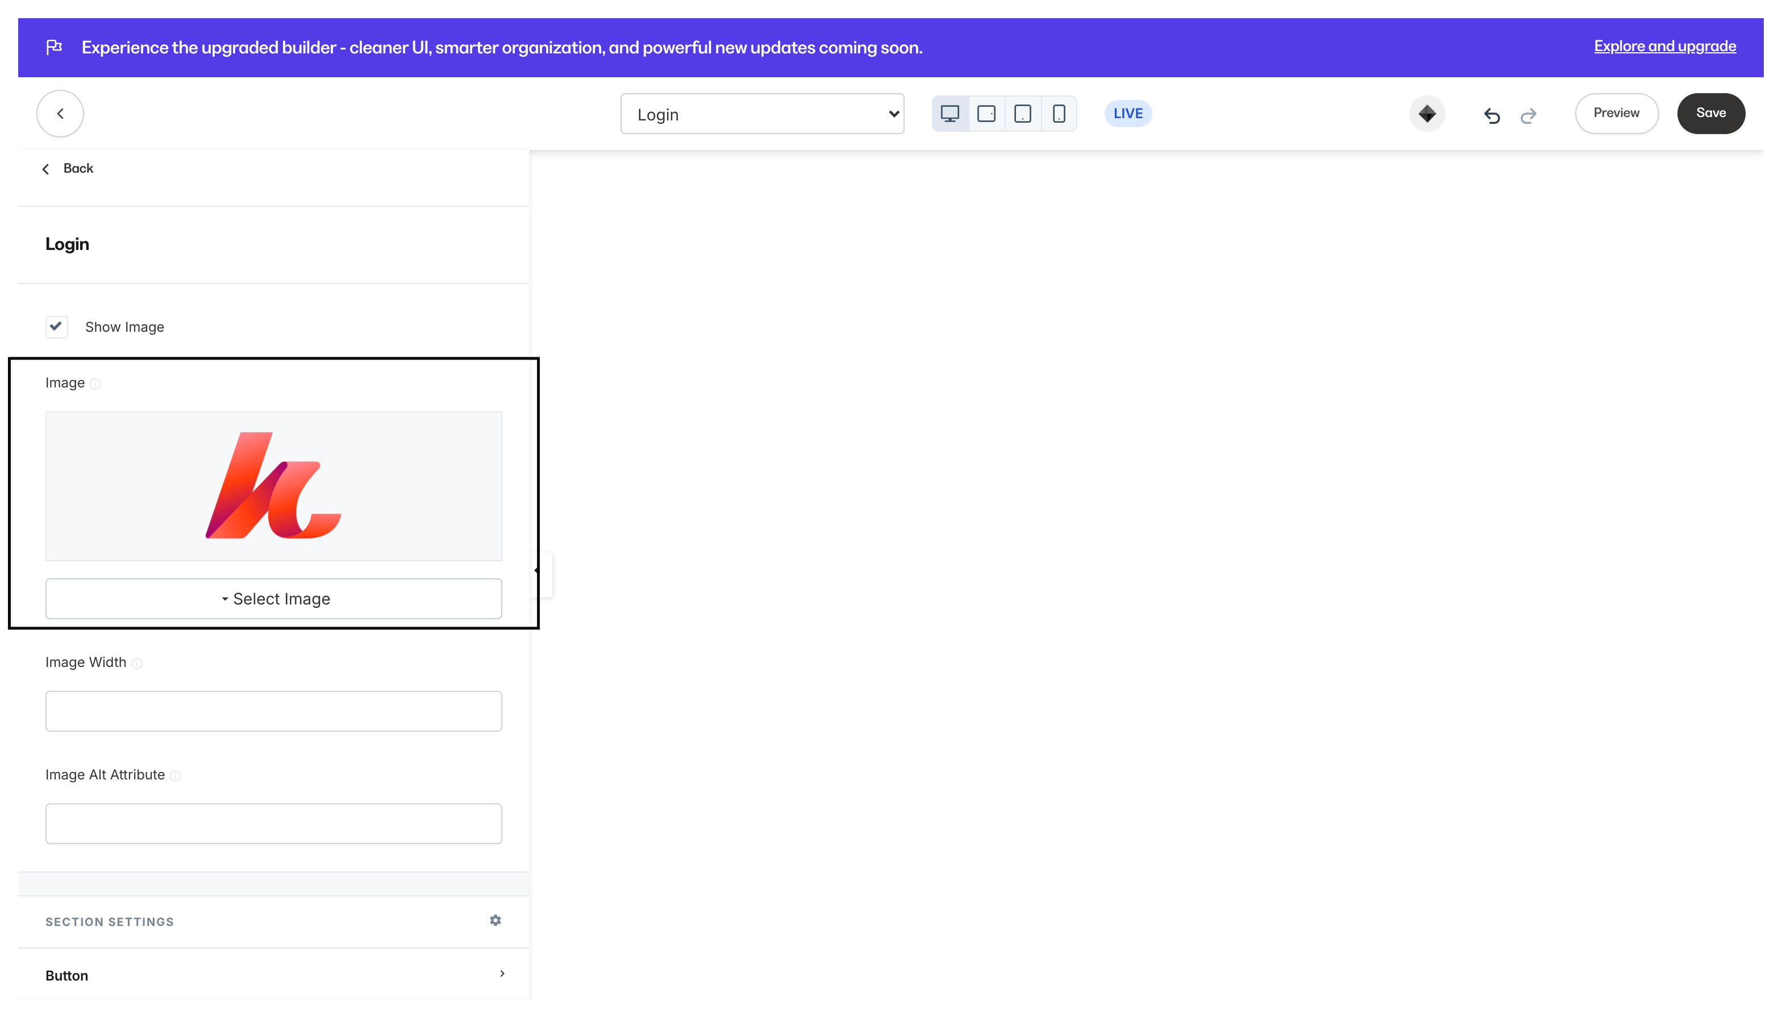The height and width of the screenshot is (1018, 1782).
Task: Switch to portrait tablet view
Action: [1022, 113]
